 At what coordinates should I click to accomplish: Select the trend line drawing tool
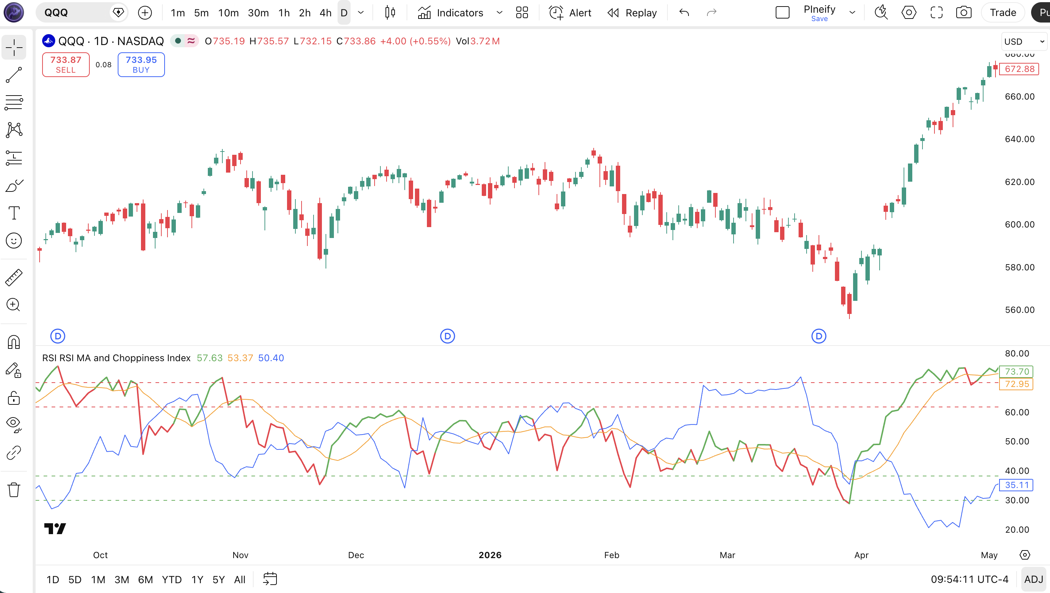(14, 75)
